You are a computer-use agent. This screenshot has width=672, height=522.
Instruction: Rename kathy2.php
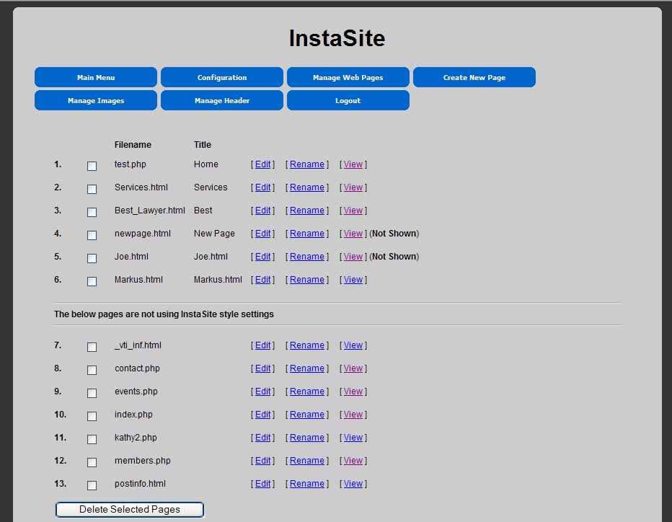click(x=307, y=438)
